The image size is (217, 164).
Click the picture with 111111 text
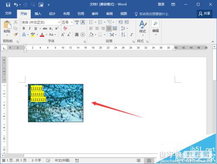[56, 103]
